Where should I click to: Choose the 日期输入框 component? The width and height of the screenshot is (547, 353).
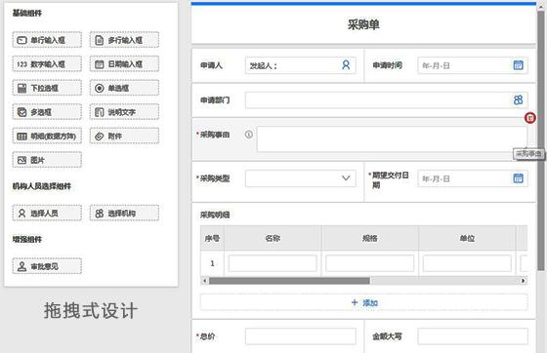124,64
